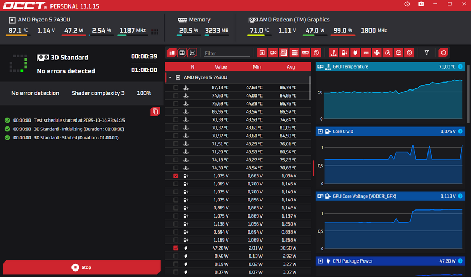This screenshot has width=471, height=277.
Task: Click the 100% usage setting
Action: point(144,93)
